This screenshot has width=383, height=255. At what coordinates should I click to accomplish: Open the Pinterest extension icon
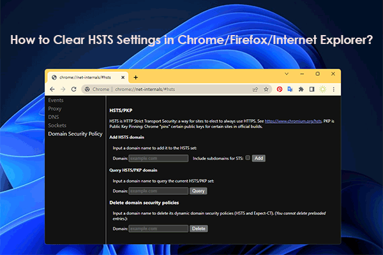tap(280, 89)
